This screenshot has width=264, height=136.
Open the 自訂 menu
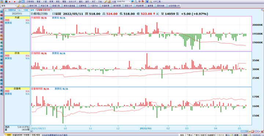pyautogui.click(x=94, y=2)
